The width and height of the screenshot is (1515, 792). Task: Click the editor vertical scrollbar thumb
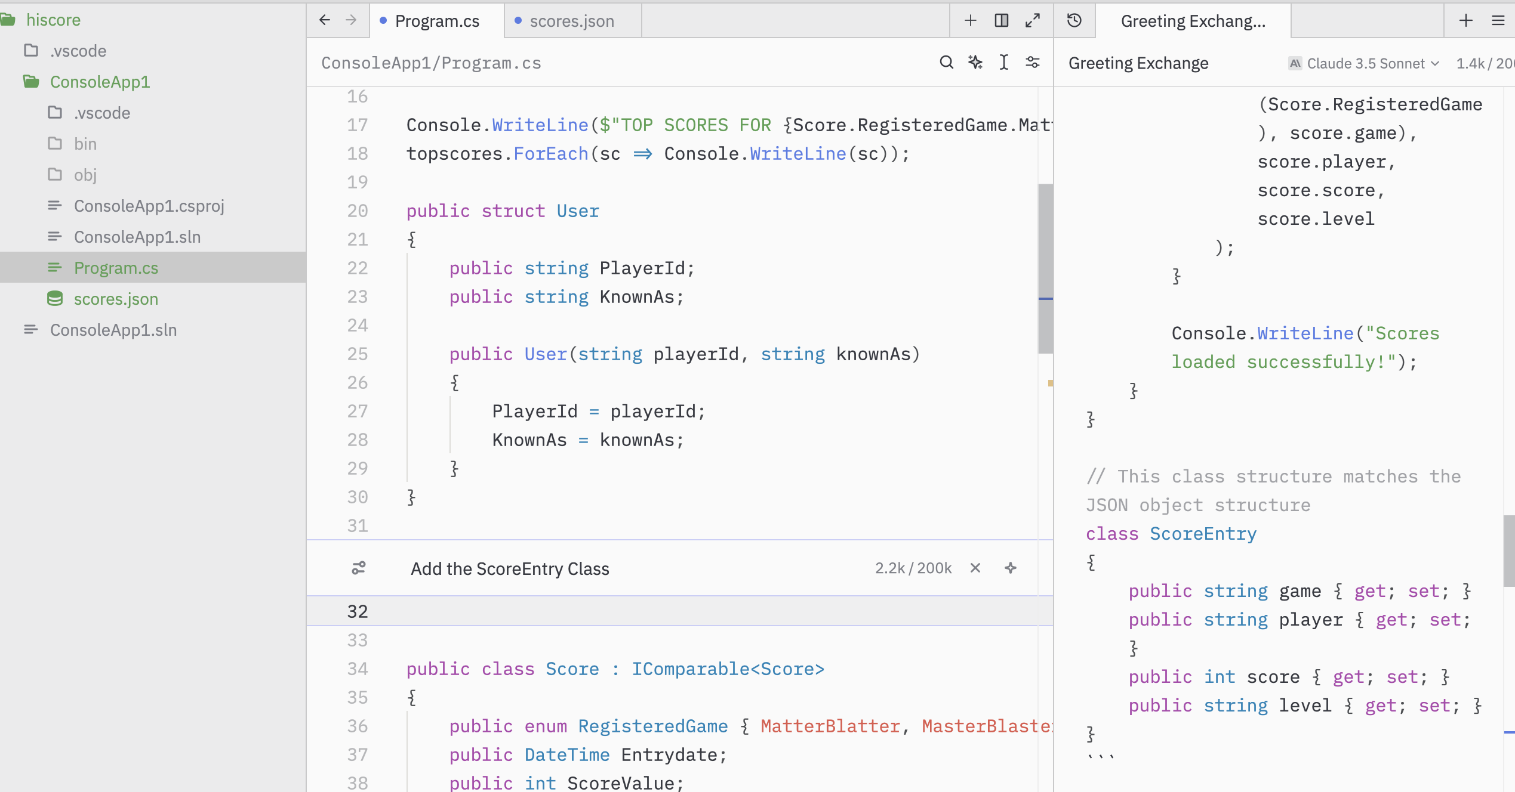pos(1045,268)
